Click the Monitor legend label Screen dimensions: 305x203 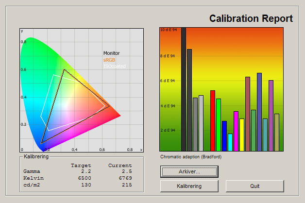click(111, 53)
